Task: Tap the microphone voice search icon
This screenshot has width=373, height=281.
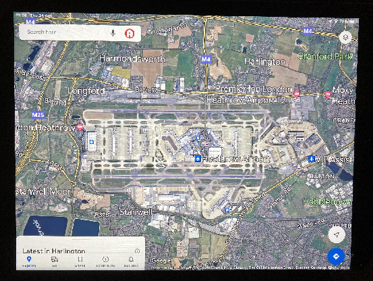Action: click(113, 33)
